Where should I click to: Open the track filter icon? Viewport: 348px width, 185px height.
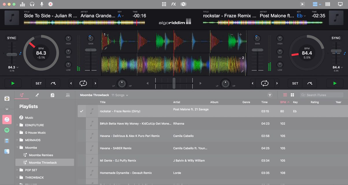click(x=270, y=95)
